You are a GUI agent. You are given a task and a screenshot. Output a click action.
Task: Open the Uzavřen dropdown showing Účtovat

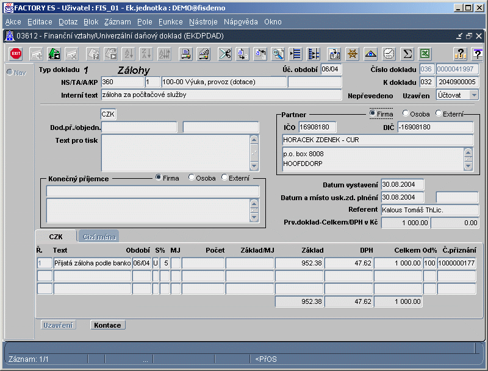point(473,95)
